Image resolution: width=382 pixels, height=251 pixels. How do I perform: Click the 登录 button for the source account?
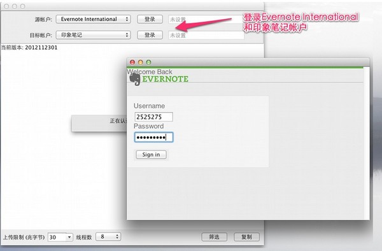(x=150, y=19)
